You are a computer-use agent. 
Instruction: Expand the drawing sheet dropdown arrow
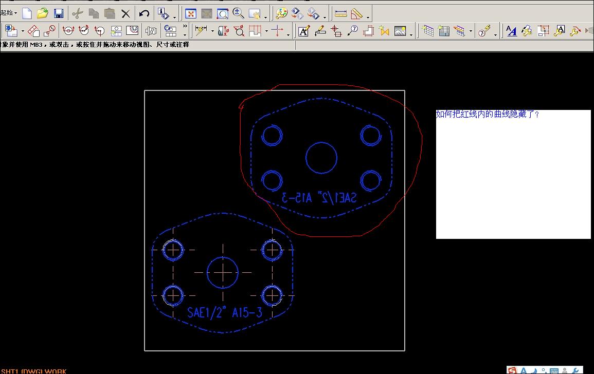(x=23, y=31)
